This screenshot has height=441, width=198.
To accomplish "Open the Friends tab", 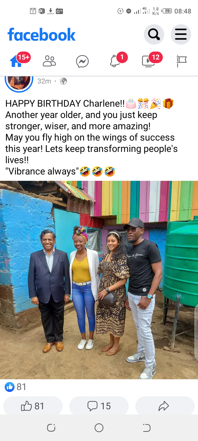I will pyautogui.click(x=50, y=61).
